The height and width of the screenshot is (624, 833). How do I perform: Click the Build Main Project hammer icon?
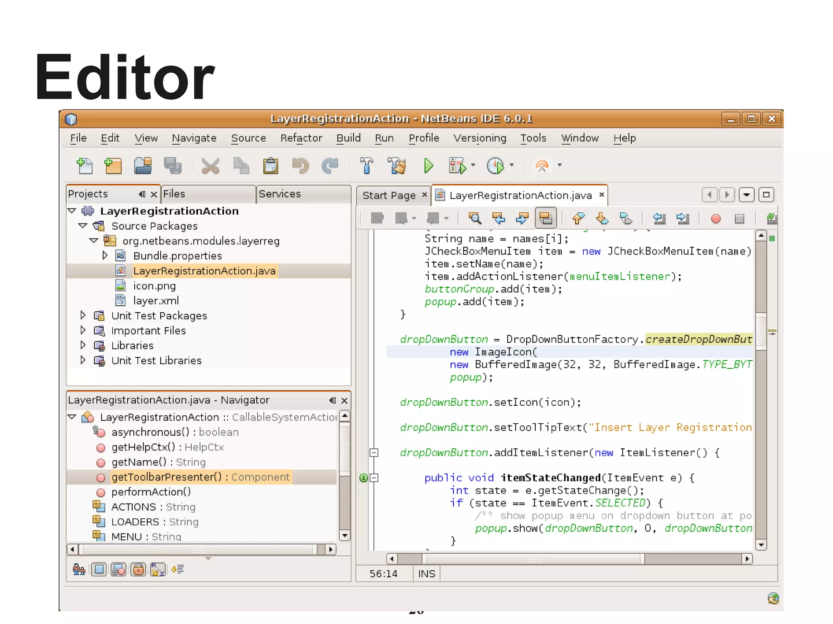[x=366, y=165]
